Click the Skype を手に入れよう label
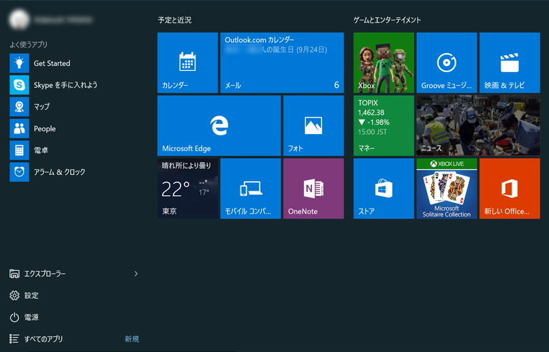 65,85
